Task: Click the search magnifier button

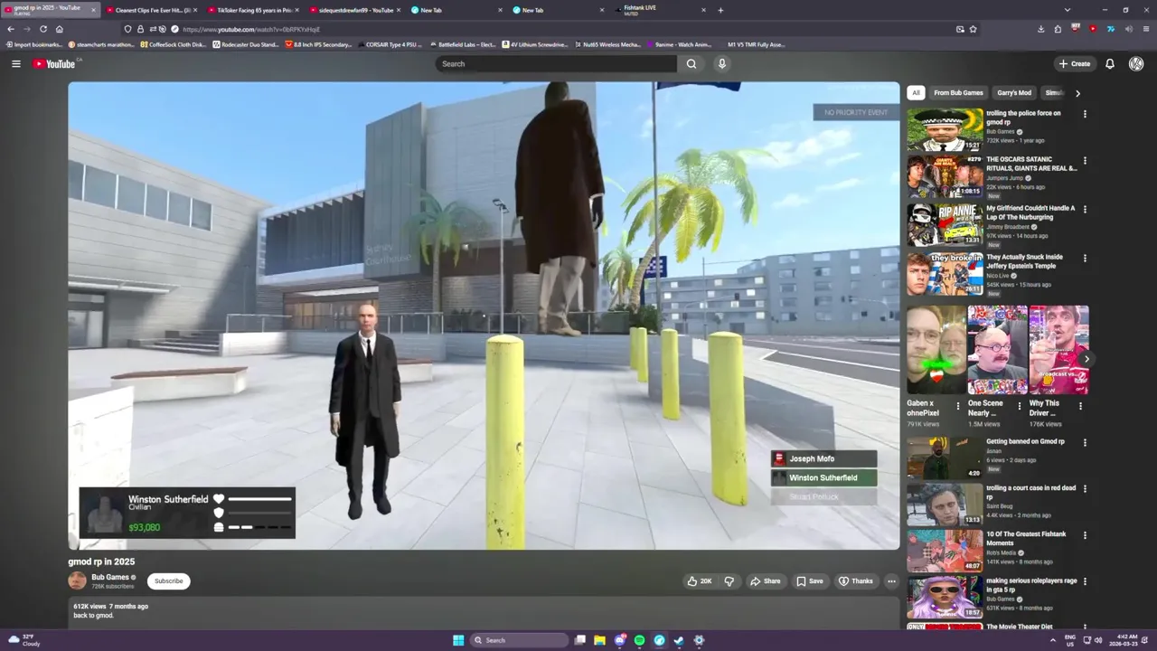Action: click(691, 63)
